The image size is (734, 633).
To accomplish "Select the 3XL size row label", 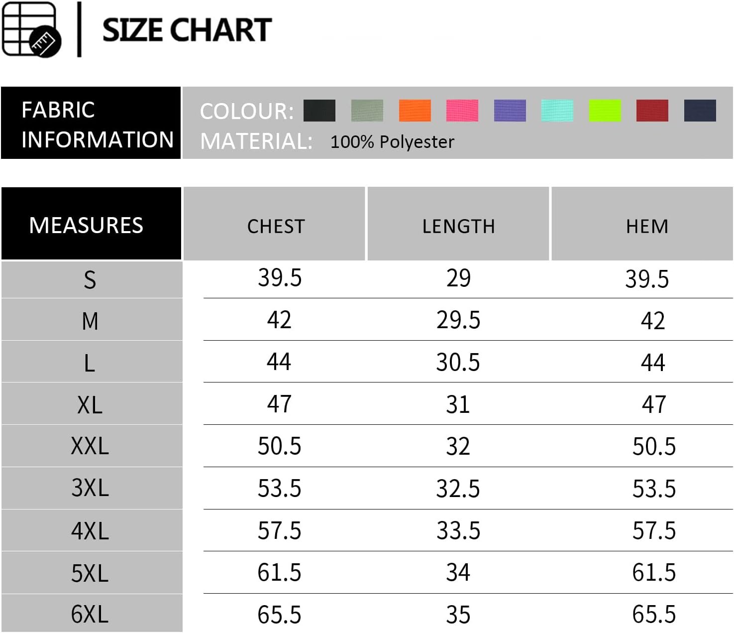I will (90, 488).
